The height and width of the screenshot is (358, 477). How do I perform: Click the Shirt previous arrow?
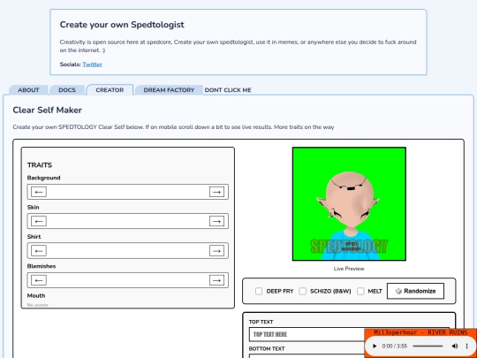tap(39, 251)
